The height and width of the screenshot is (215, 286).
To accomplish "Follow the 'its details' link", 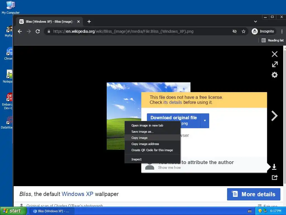I will click(173, 102).
